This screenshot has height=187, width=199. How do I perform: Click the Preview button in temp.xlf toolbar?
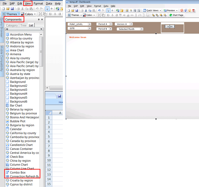click(x=170, y=11)
